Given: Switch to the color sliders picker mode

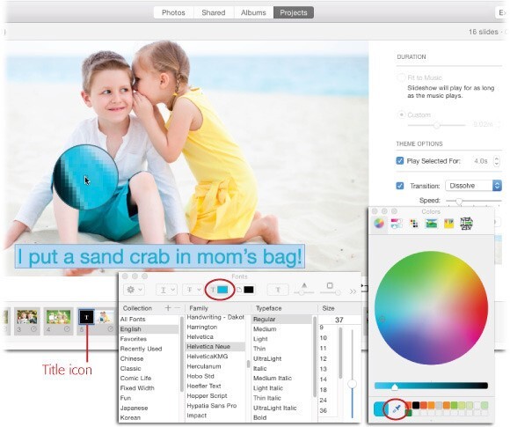Looking at the screenshot, I should pyautogui.click(x=397, y=224).
